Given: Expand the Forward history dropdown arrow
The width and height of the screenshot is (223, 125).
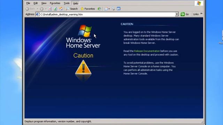Looking at the screenshot, I should (x=46, y=9).
